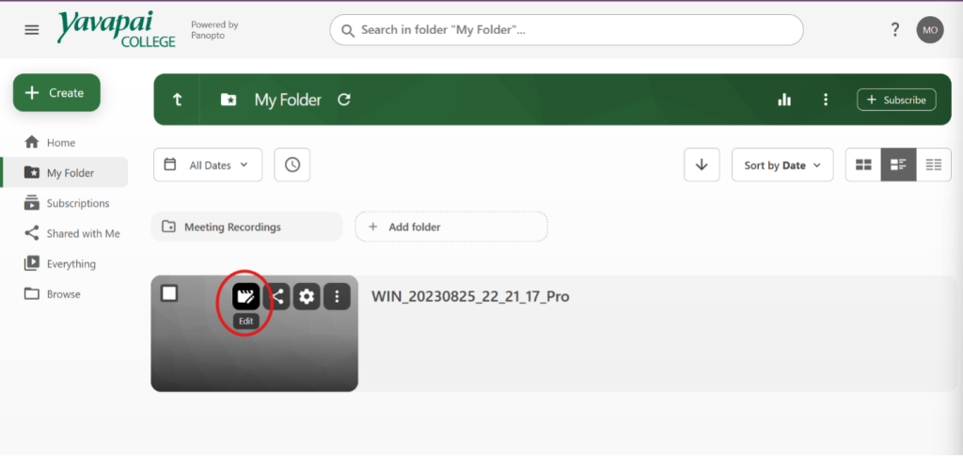Toggle sort direction arrow button

point(701,165)
